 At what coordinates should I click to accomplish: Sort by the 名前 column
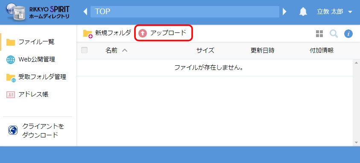pos(111,50)
